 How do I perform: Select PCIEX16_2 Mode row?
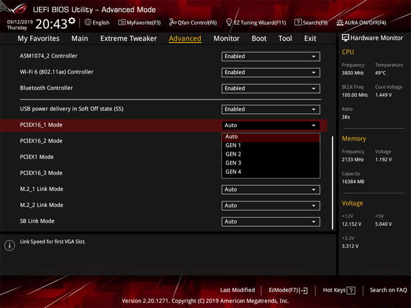pyautogui.click(x=41, y=141)
